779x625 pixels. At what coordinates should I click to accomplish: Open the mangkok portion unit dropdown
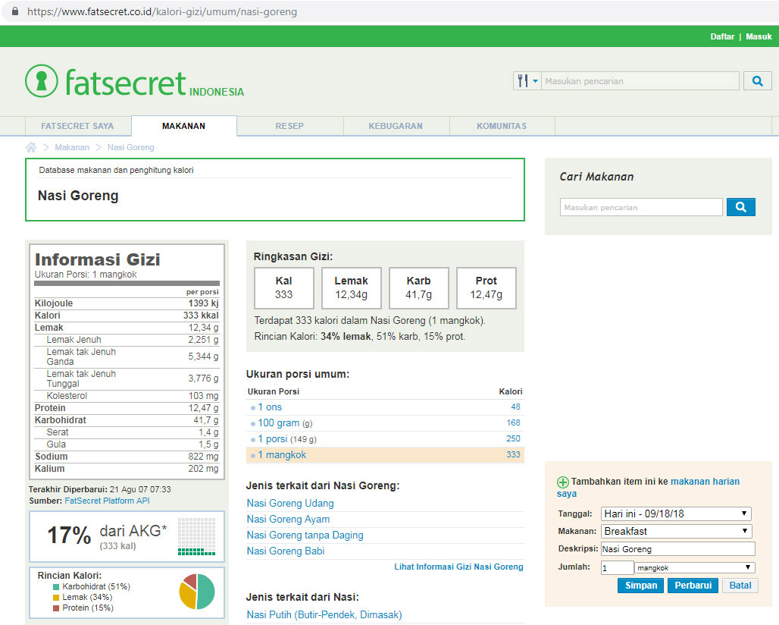click(695, 567)
